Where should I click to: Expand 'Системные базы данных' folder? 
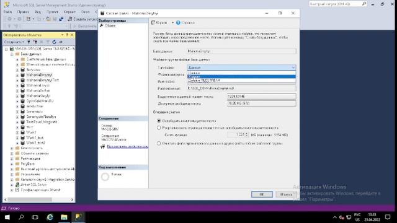click(17, 59)
